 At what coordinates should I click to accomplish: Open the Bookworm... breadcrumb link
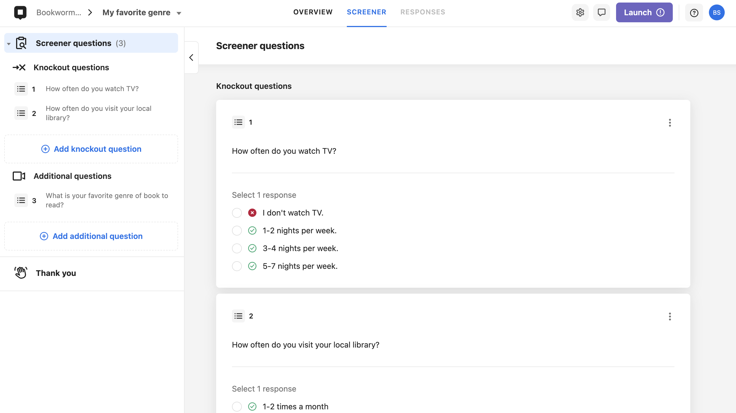pyautogui.click(x=59, y=13)
